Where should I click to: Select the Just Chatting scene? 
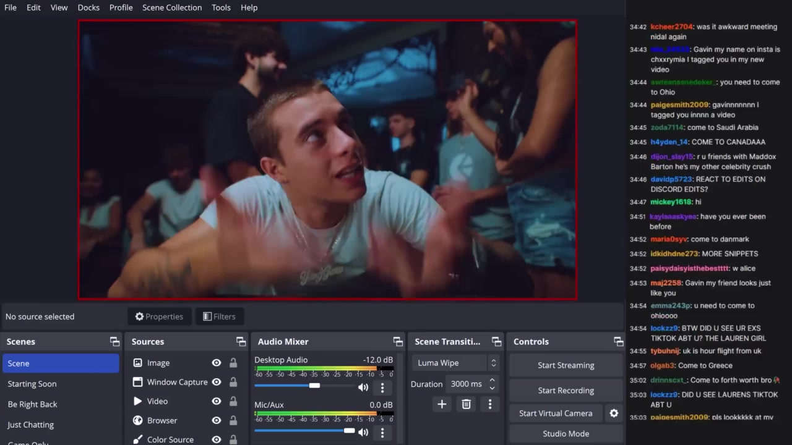click(x=31, y=425)
